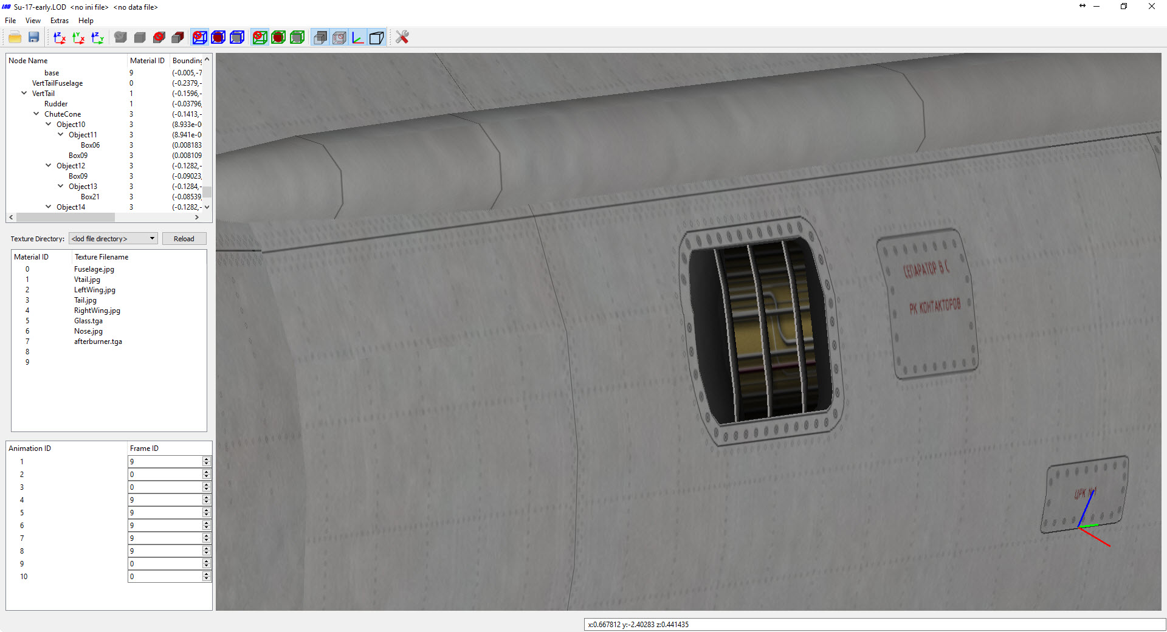Toggle the blue bounding box disabled icon
This screenshot has height=632, width=1167.
[x=199, y=38]
